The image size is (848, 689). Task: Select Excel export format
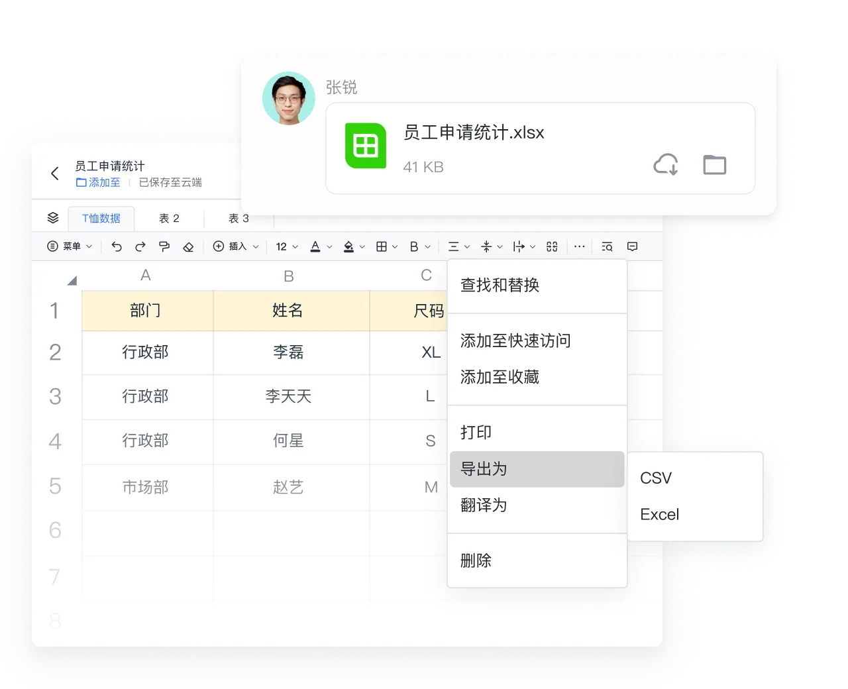[x=659, y=515]
